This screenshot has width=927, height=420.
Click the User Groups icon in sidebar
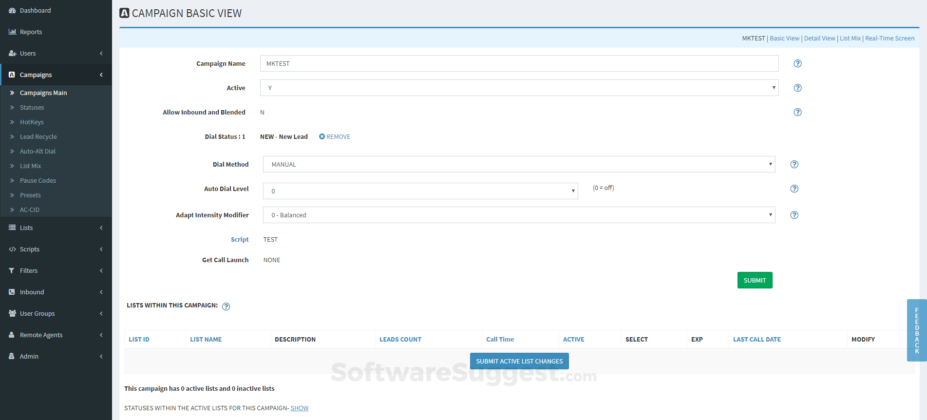coord(12,313)
